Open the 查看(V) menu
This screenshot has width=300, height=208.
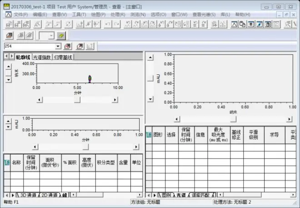(x=60, y=15)
